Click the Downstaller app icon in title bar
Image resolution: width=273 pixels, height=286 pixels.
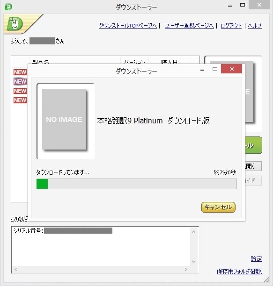[x=8, y=7]
